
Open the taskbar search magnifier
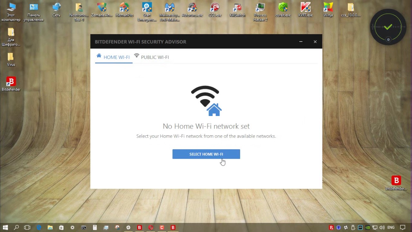(16, 227)
